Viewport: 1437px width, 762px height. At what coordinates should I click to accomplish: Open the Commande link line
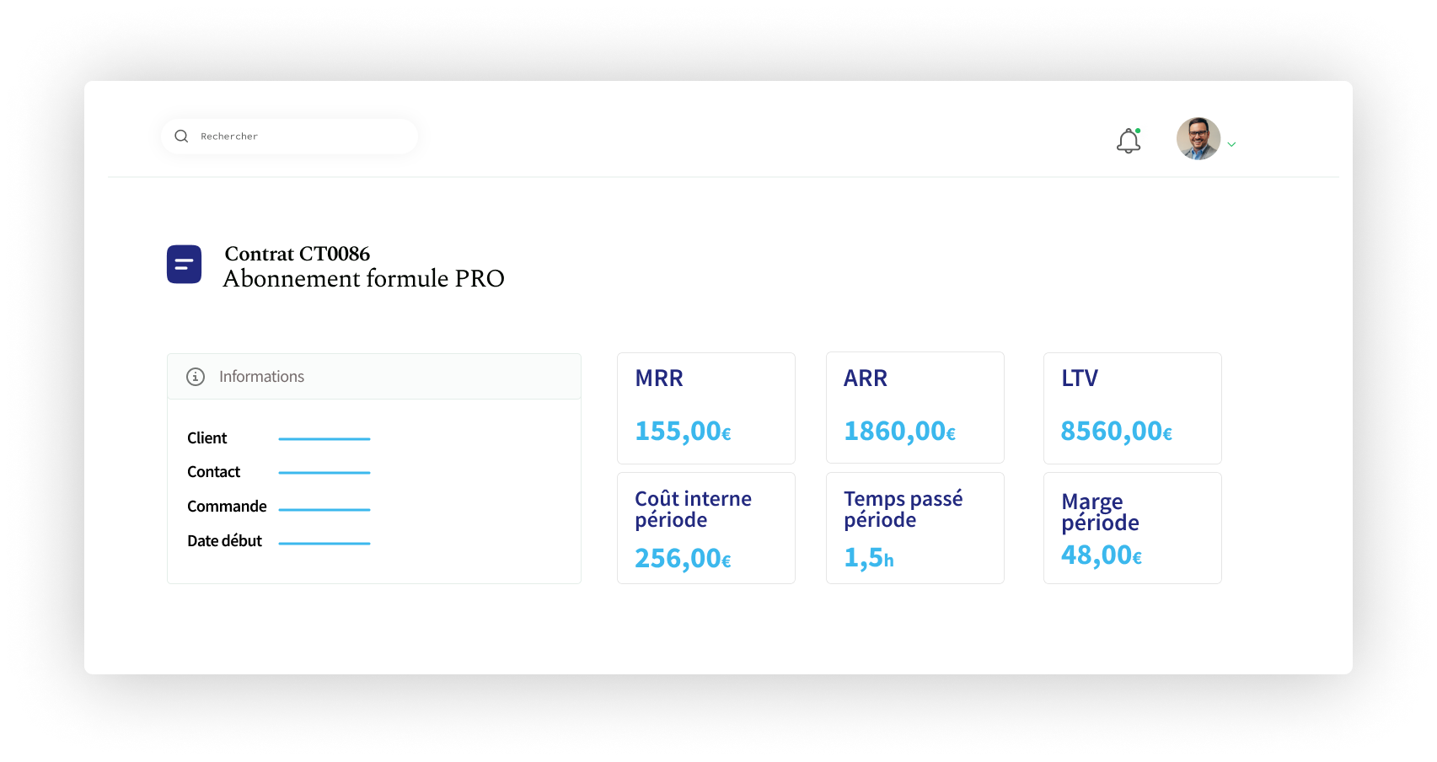point(324,510)
